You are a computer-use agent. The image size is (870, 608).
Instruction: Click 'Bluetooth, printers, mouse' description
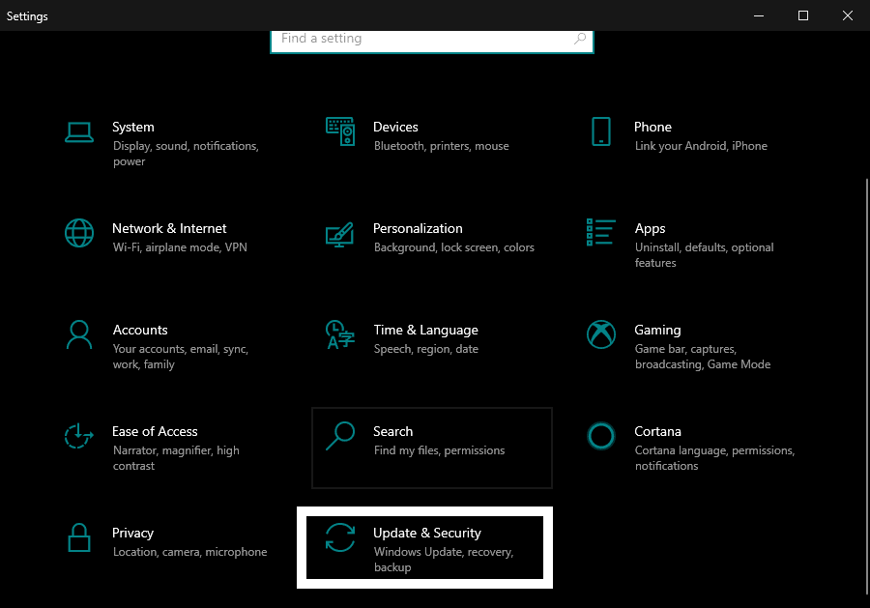pos(441,146)
